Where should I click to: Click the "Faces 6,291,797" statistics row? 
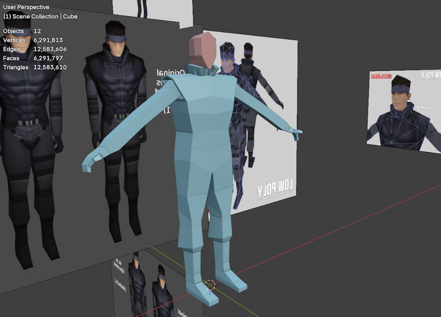click(33, 58)
